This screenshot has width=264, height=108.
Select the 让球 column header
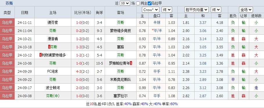[x=244, y=16]
